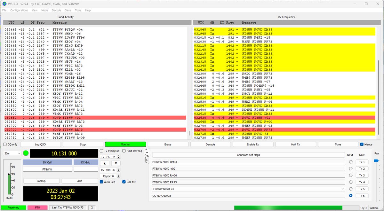Viewport: 384px width, 211px height.
Task: Click the Decode button
Action: [210, 145]
